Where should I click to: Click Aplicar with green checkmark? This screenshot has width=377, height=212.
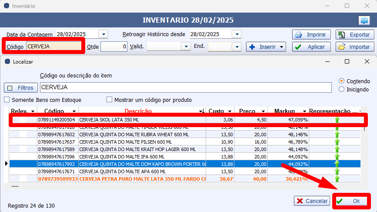click(x=311, y=47)
